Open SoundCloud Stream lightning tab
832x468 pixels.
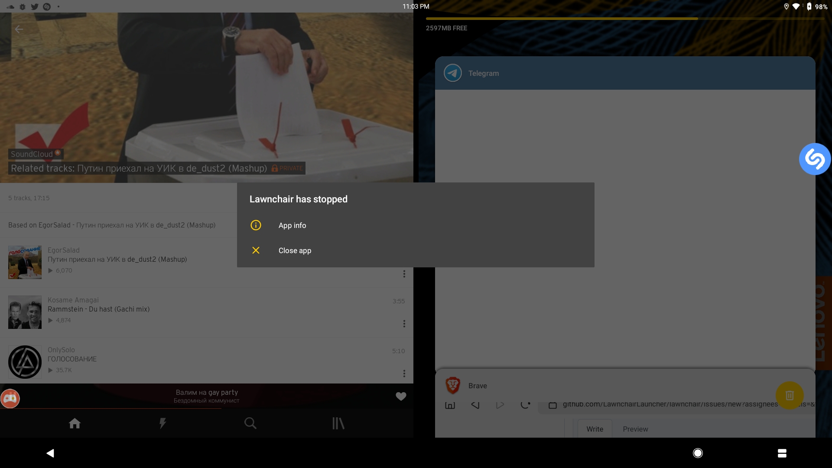coord(162,423)
